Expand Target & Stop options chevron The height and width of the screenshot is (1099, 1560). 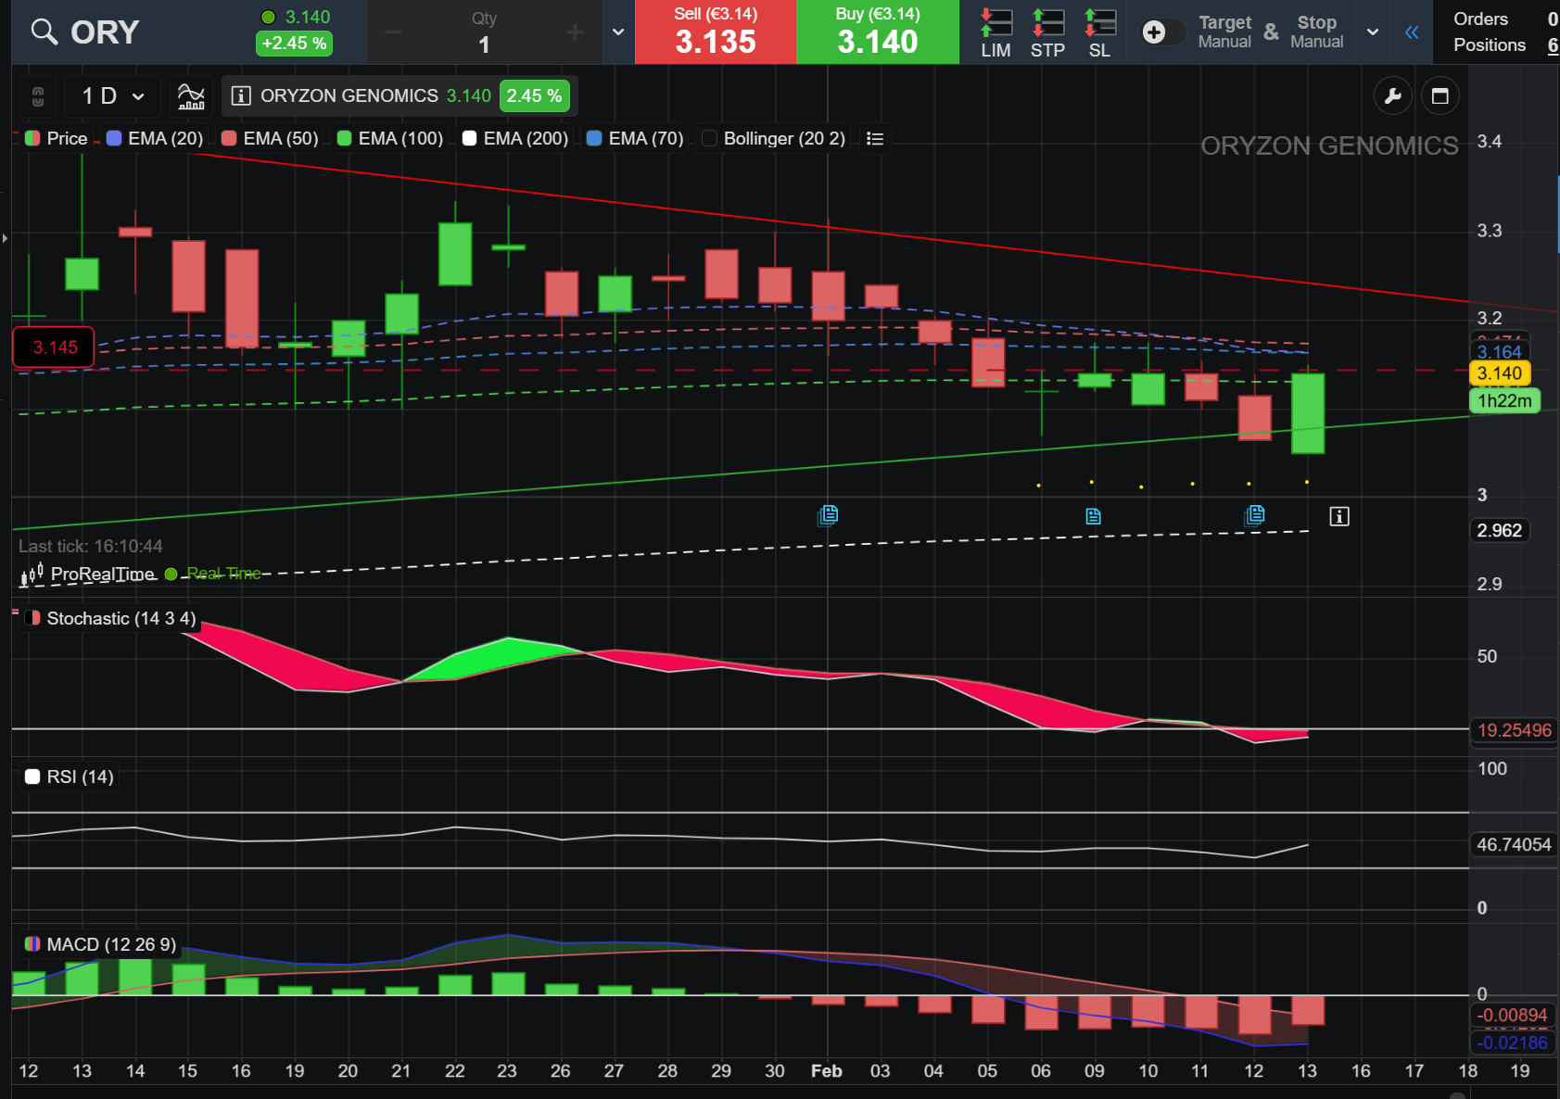tap(1373, 32)
